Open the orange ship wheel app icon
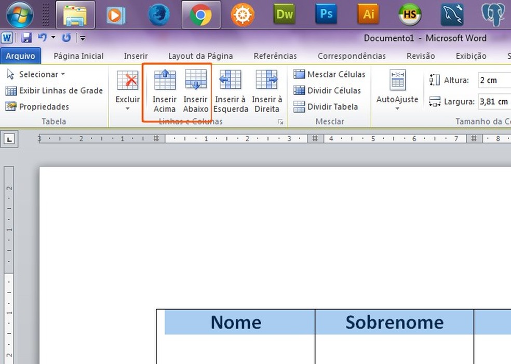511x364 pixels. 243,15
